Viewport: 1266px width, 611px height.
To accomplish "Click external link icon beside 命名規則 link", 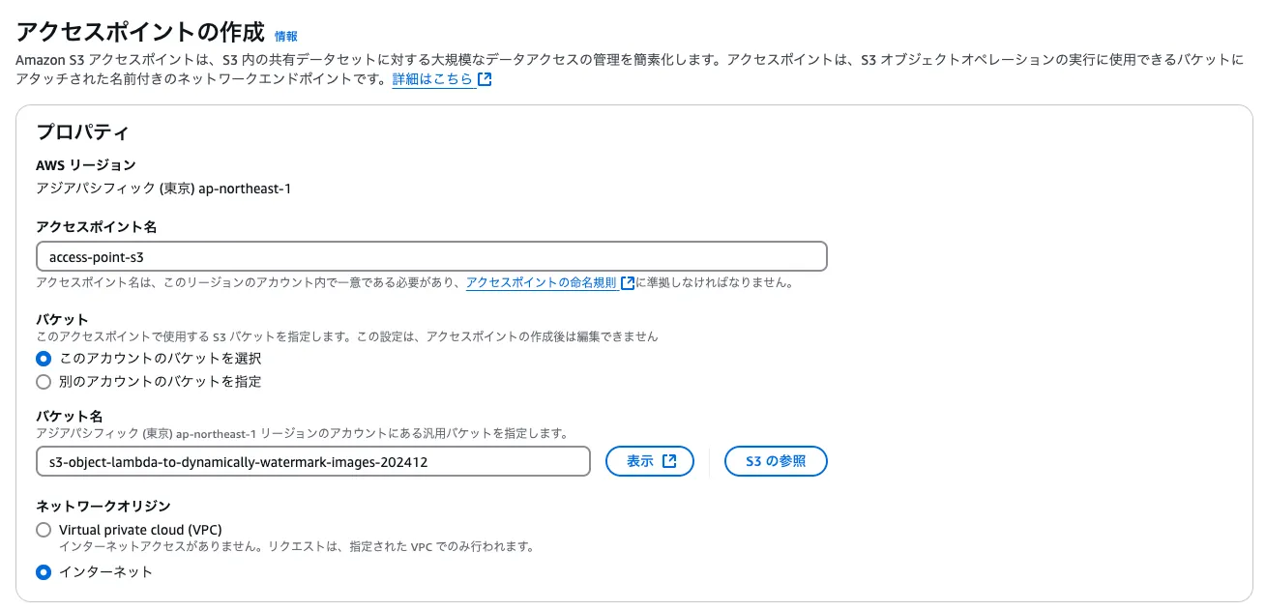I will tap(628, 283).
